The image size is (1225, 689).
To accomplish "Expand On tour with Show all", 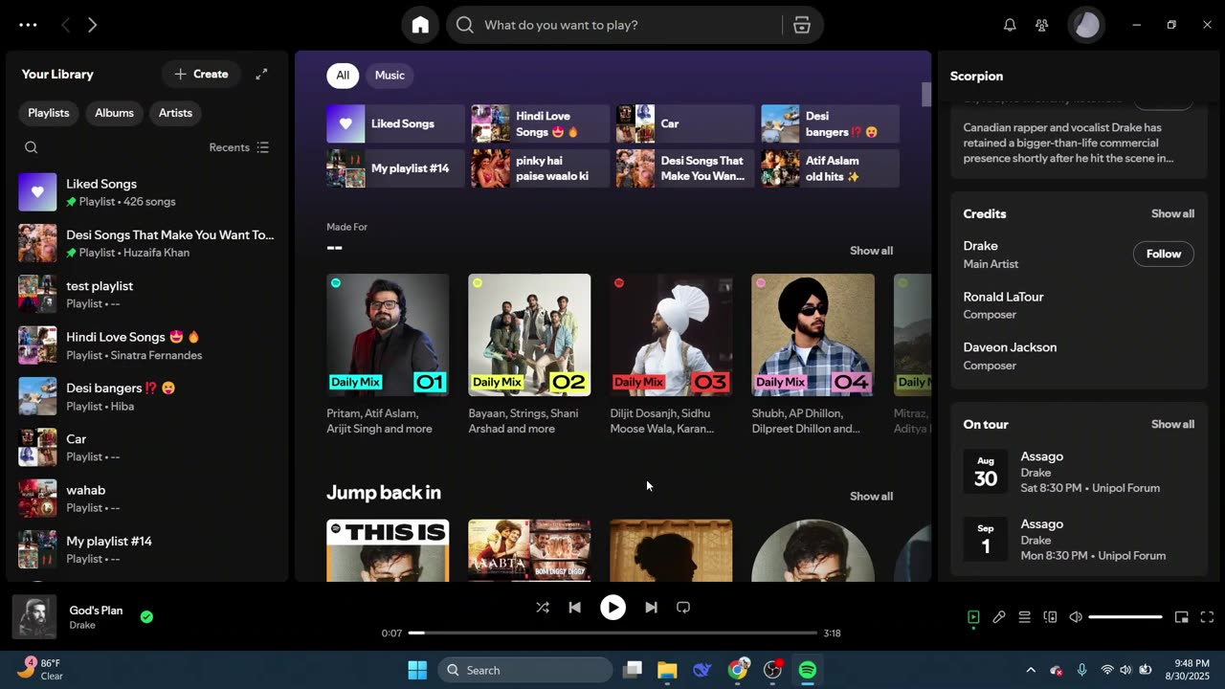I will (1172, 424).
